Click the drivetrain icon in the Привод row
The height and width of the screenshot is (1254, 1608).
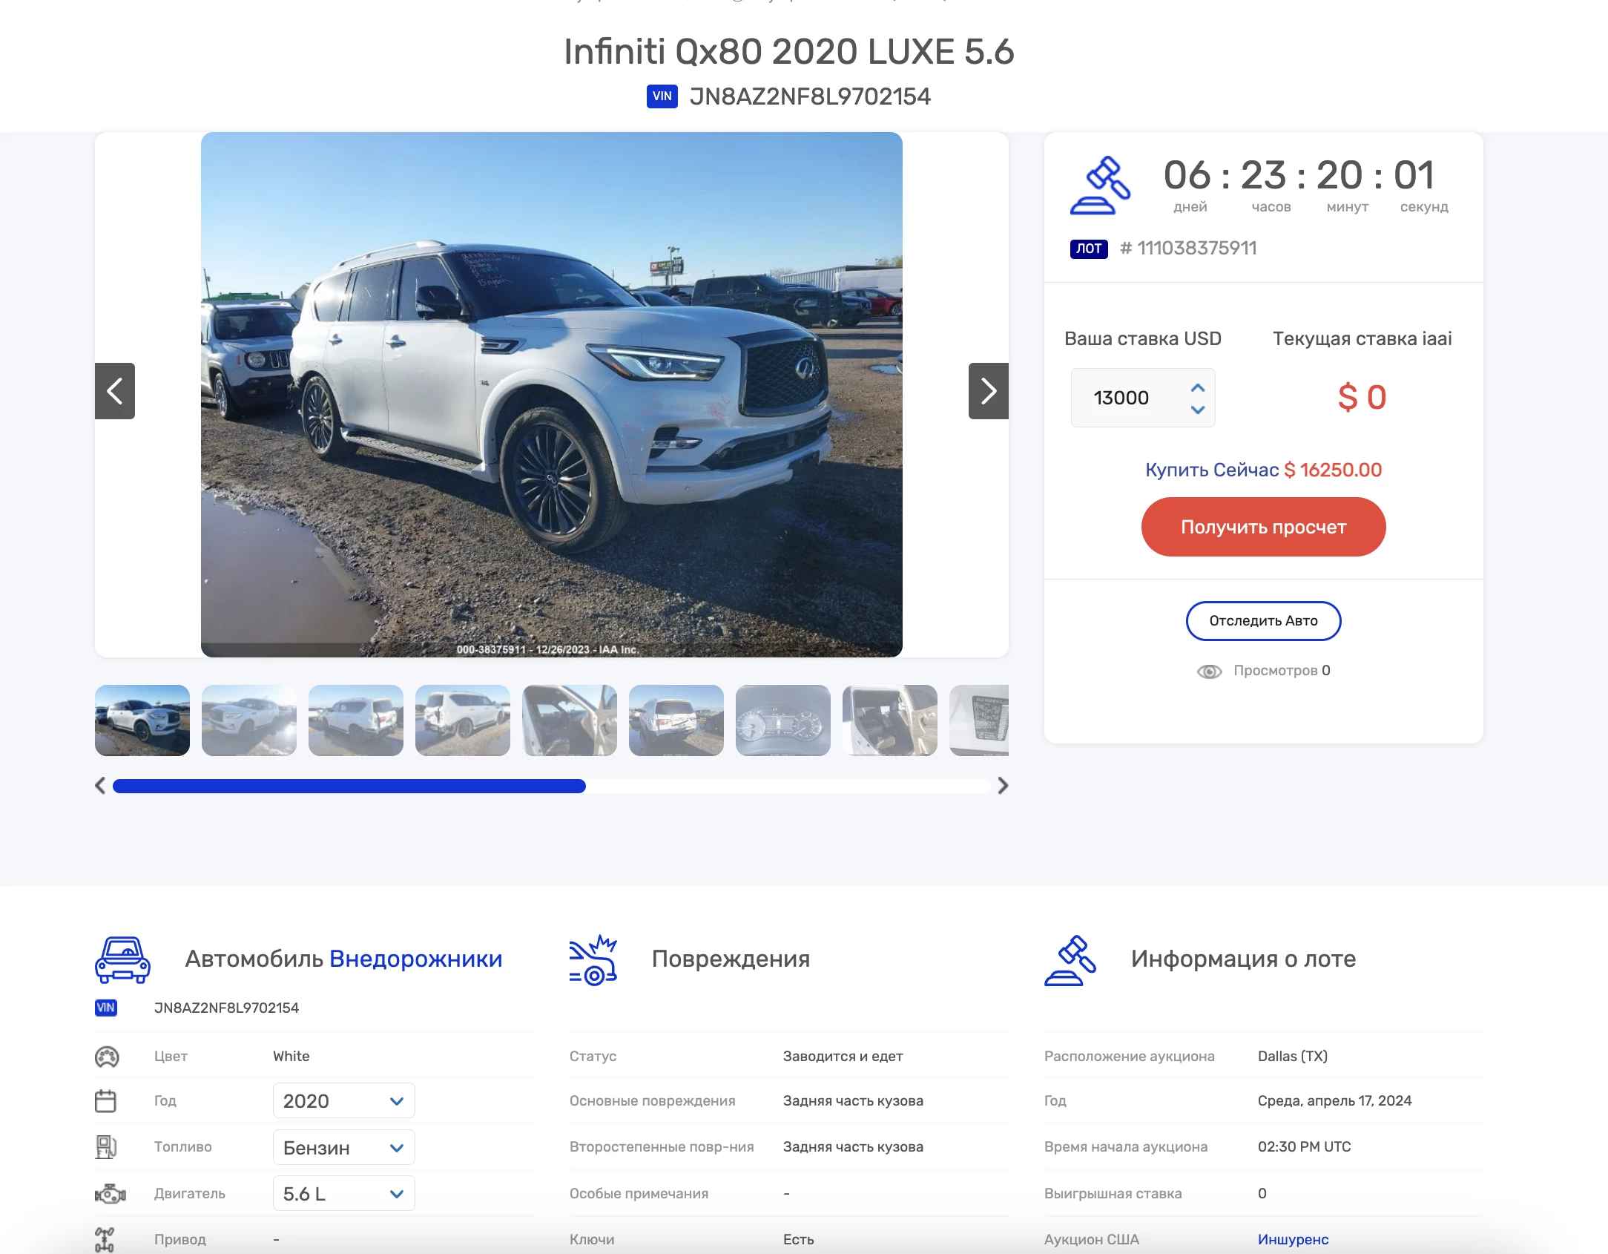click(105, 1239)
